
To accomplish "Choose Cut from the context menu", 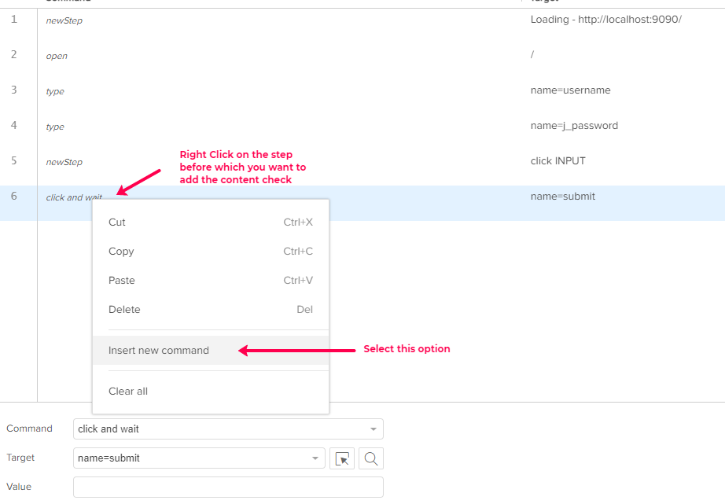I will point(117,223).
